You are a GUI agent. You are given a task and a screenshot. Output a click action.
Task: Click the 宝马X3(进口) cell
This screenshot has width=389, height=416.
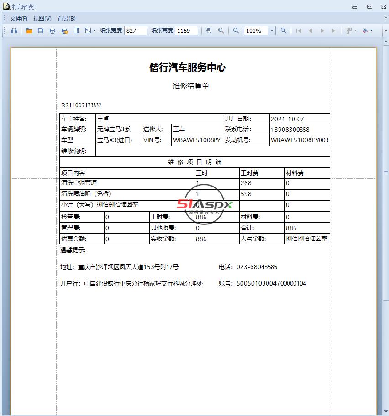tap(119, 140)
